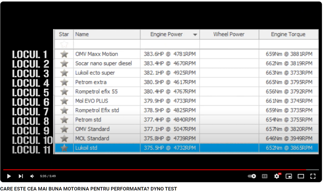Click the video title below the player
This screenshot has width=326, height=194.
[x=89, y=189]
